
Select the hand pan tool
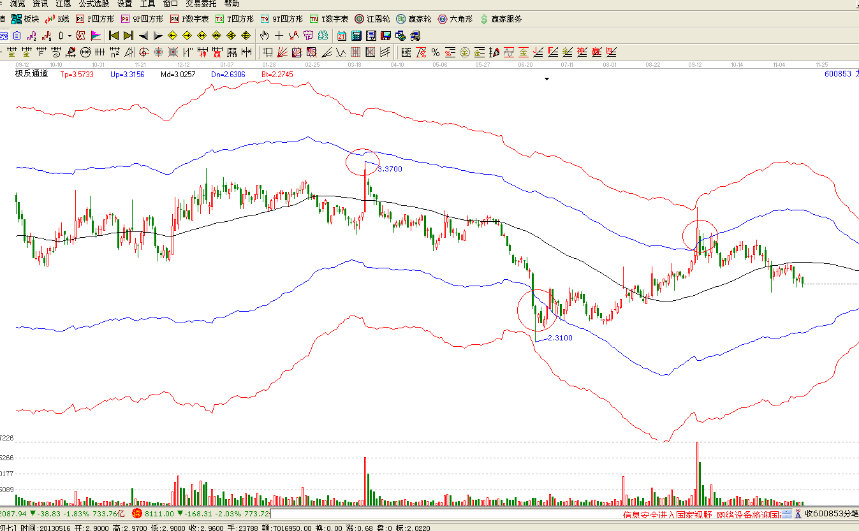coord(265,36)
